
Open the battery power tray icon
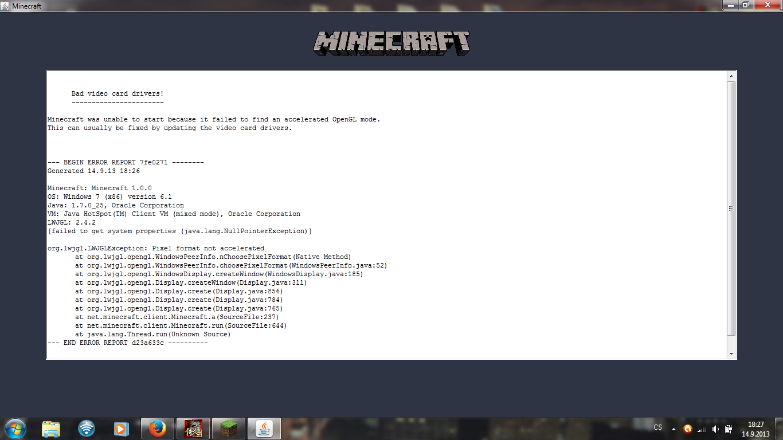(729, 429)
